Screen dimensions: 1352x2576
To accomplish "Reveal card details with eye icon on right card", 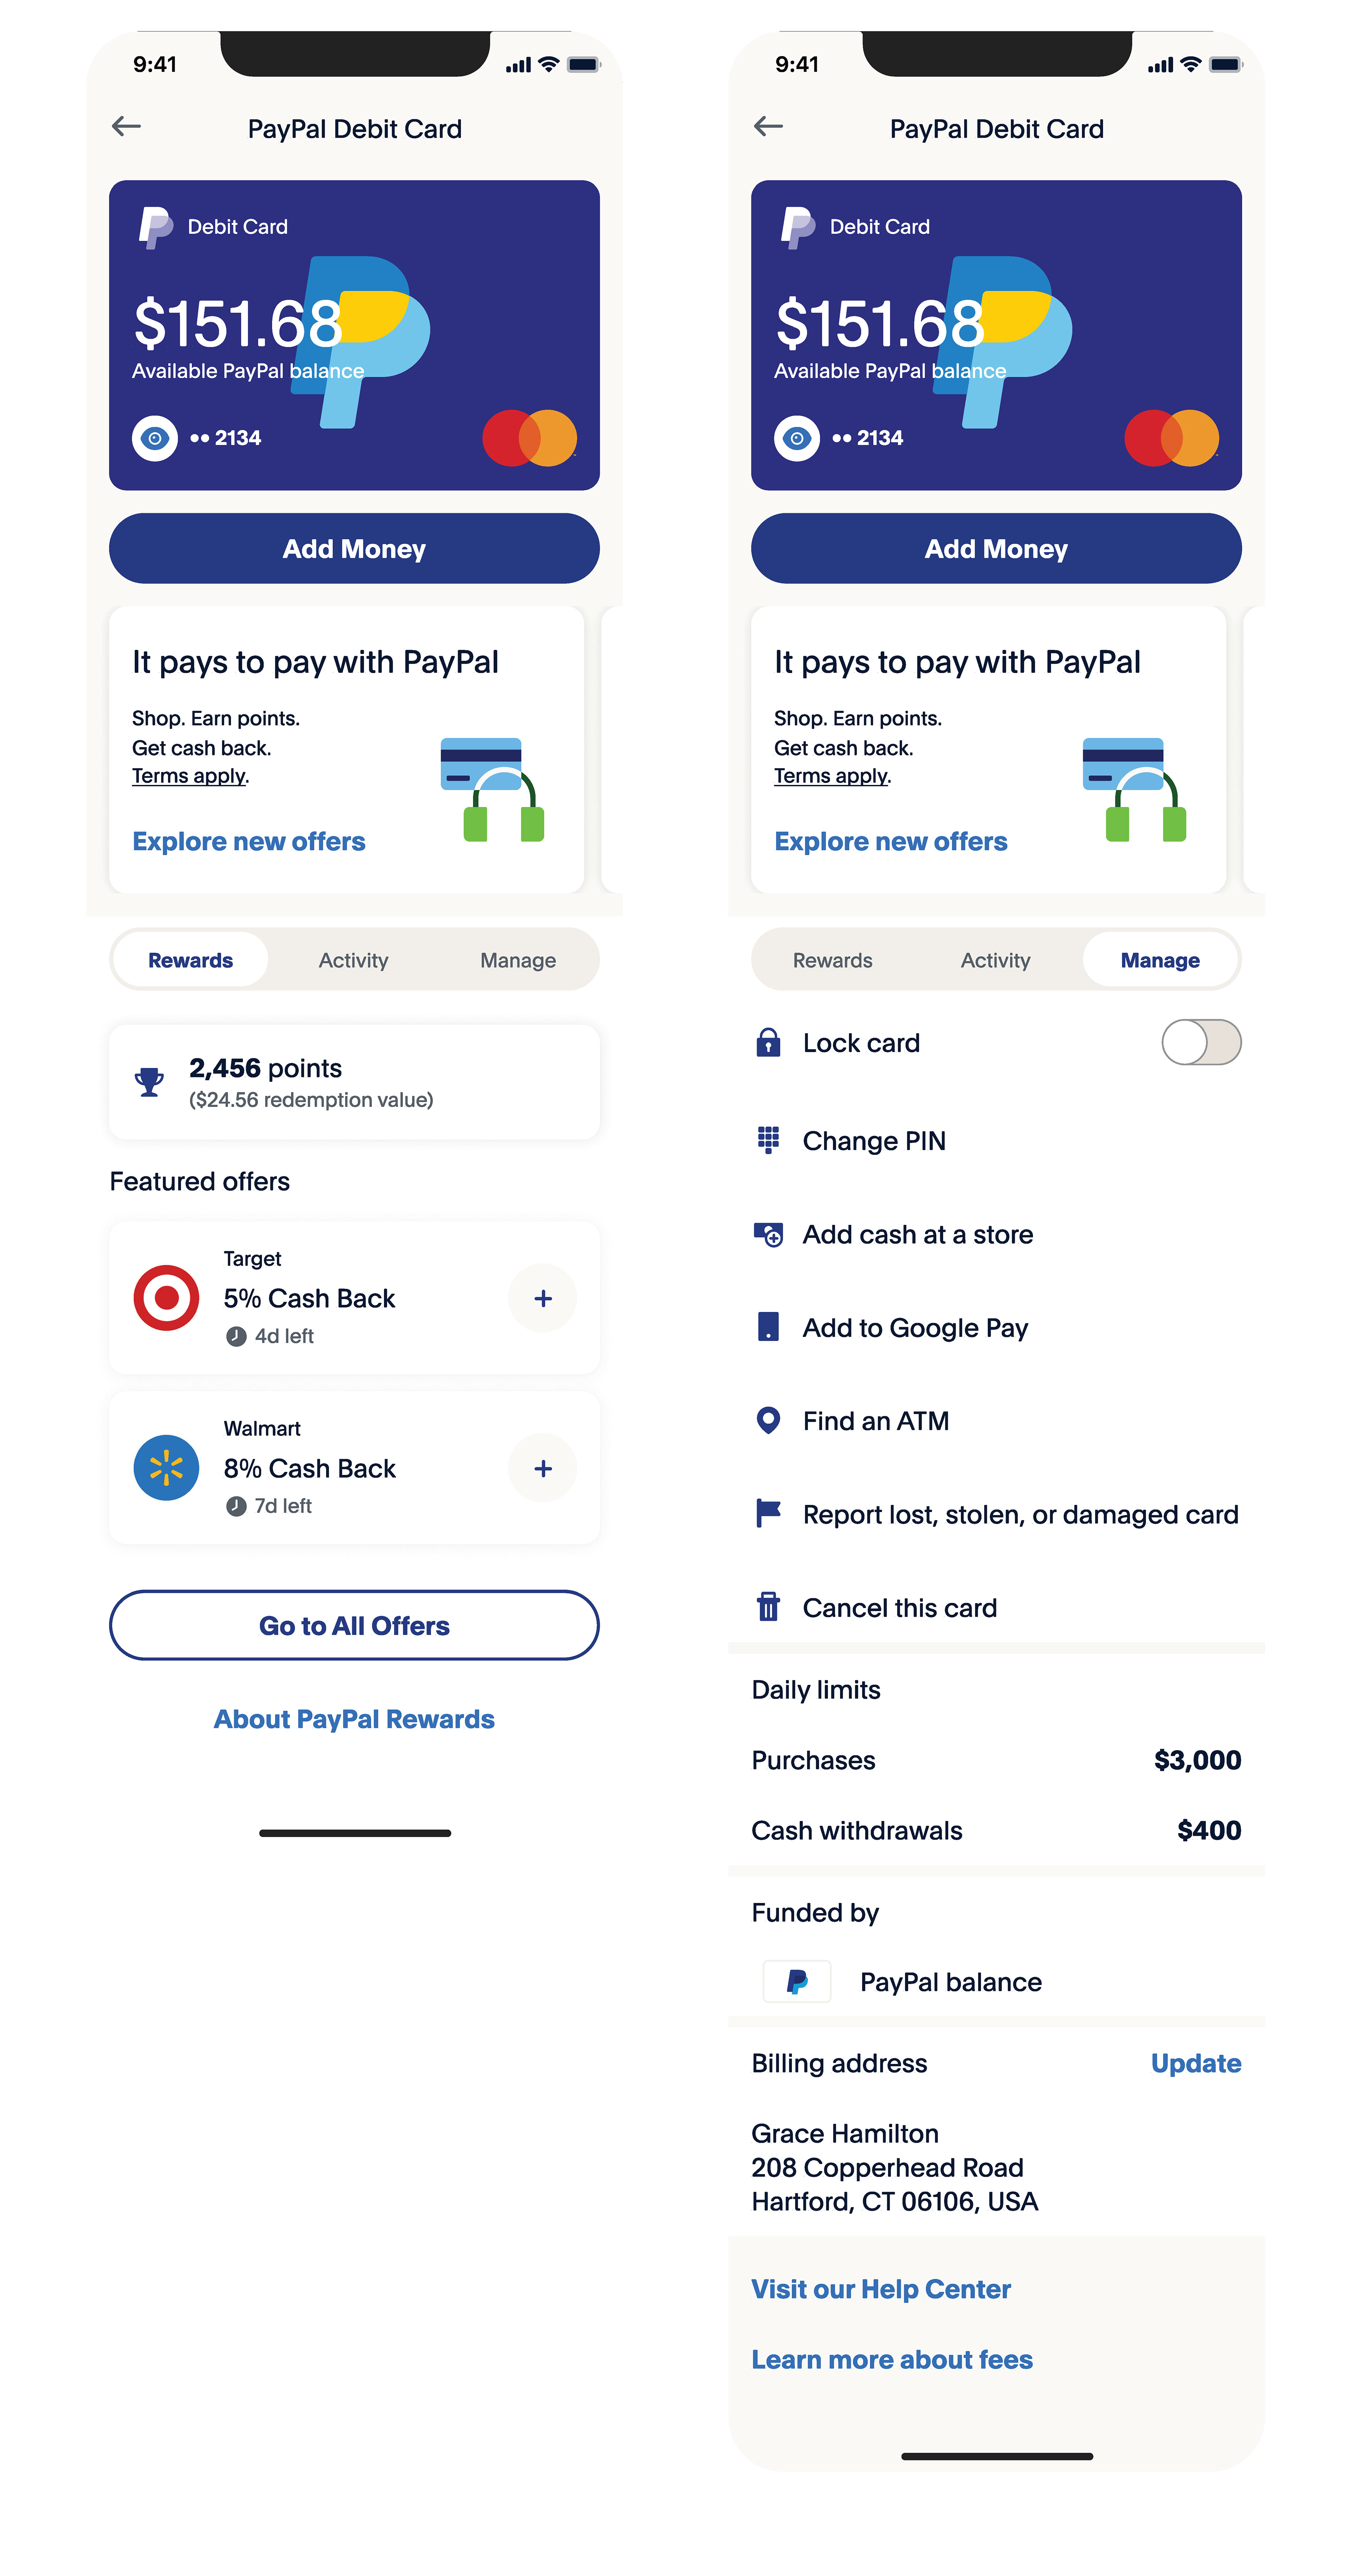I will coord(797,438).
